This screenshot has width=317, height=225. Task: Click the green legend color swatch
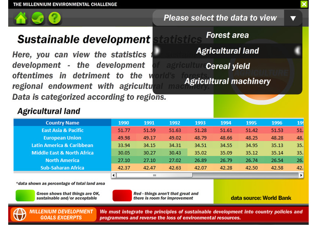[25, 195]
